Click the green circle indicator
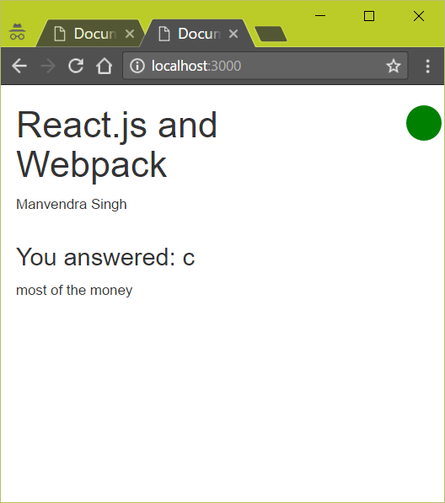This screenshot has height=503, width=445. 424,123
